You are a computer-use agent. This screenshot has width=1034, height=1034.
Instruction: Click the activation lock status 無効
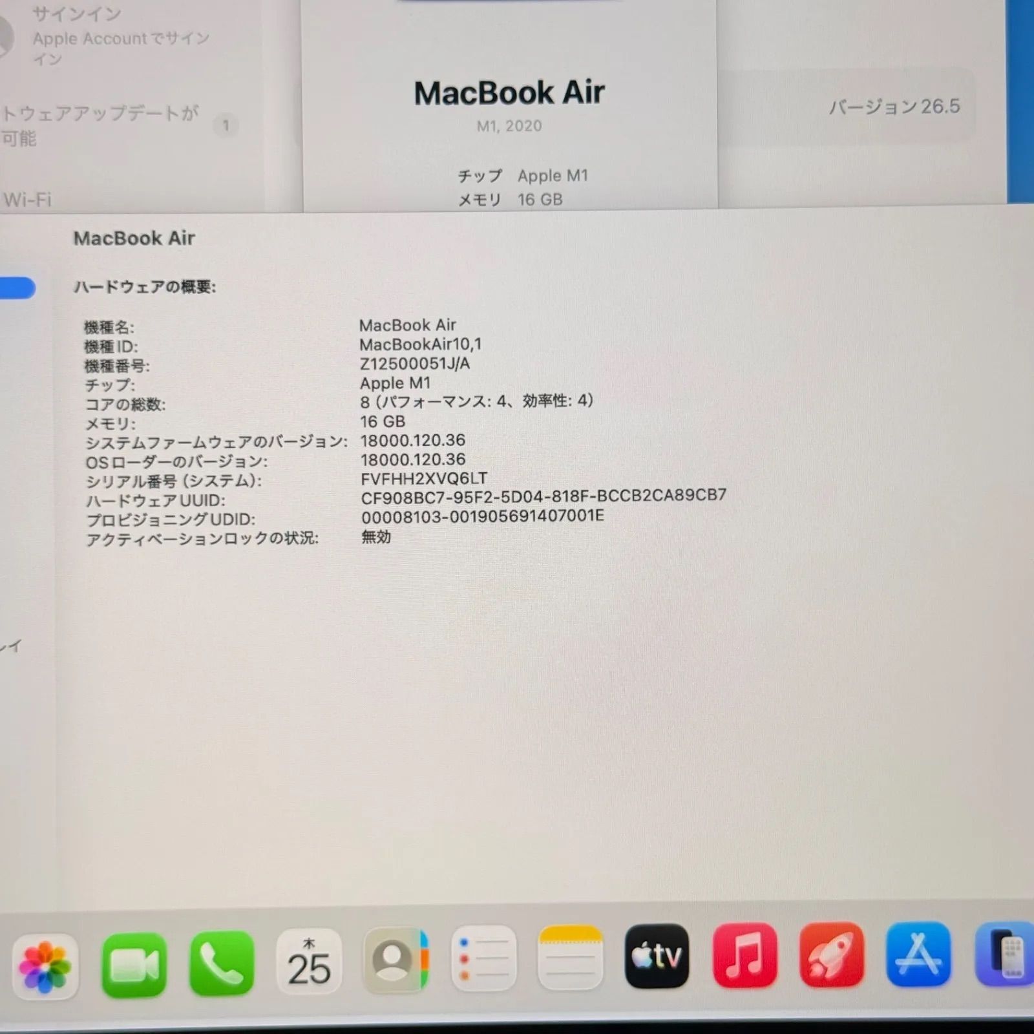tap(376, 537)
